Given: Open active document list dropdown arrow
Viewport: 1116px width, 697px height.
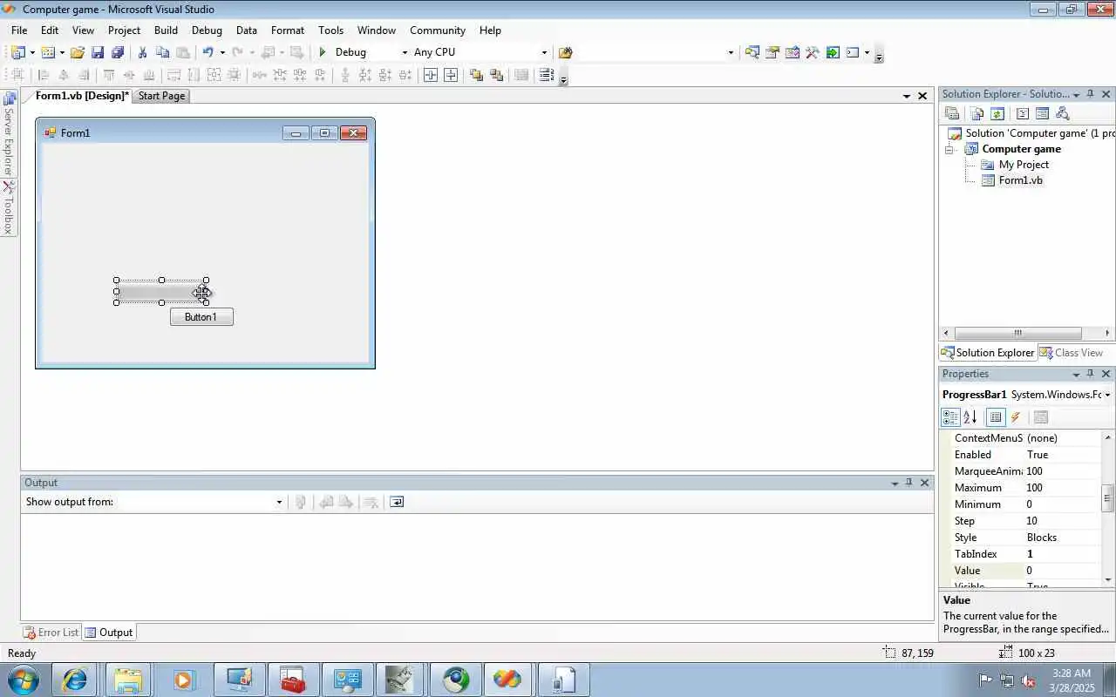Looking at the screenshot, I should click(x=907, y=96).
